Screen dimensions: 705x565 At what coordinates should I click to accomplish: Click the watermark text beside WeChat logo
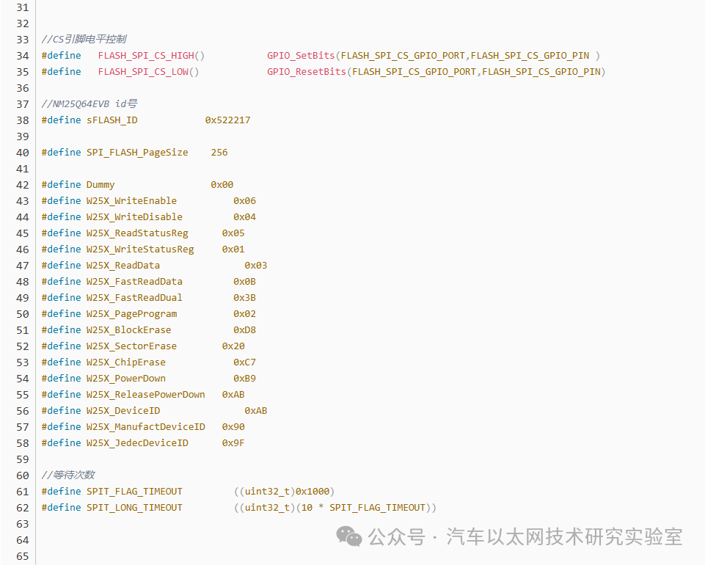click(x=525, y=536)
